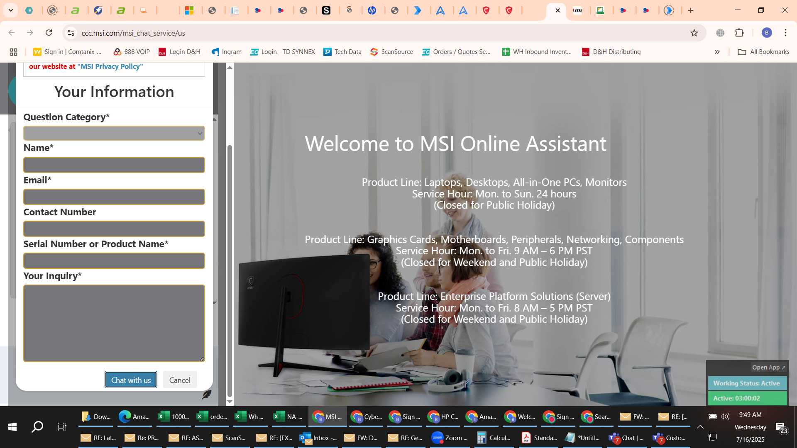Open the Chrome apps grid icon
The width and height of the screenshot is (797, 448).
pos(13,52)
